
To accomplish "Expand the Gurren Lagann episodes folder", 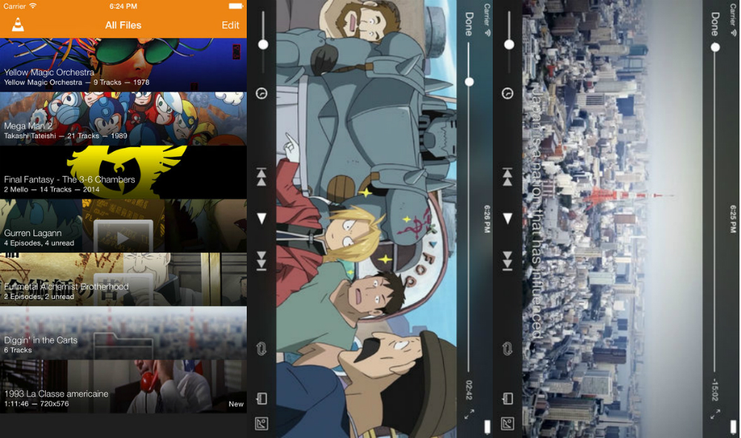I will [123, 226].
